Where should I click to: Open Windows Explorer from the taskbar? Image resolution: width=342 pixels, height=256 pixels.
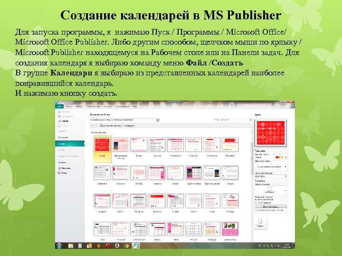click(71, 246)
